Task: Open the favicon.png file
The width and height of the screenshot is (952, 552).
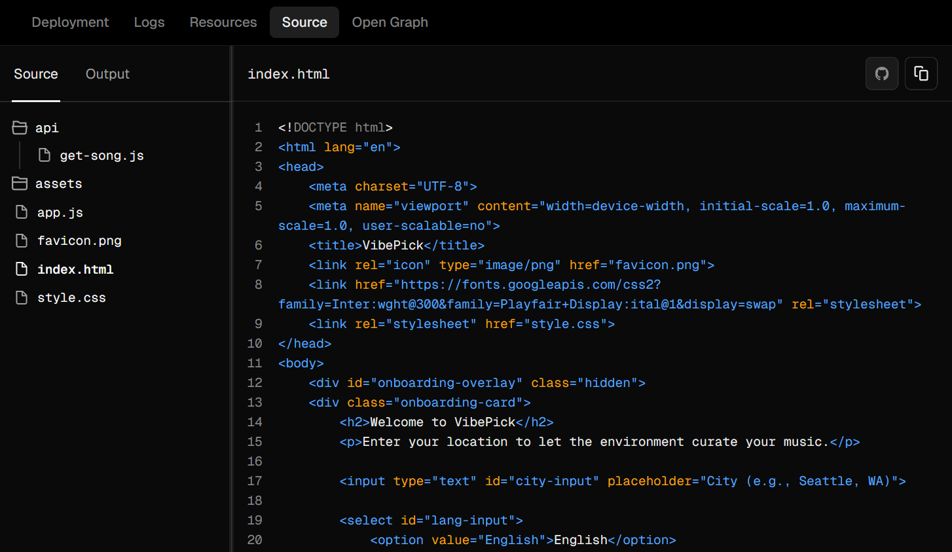Action: pyautogui.click(x=80, y=241)
